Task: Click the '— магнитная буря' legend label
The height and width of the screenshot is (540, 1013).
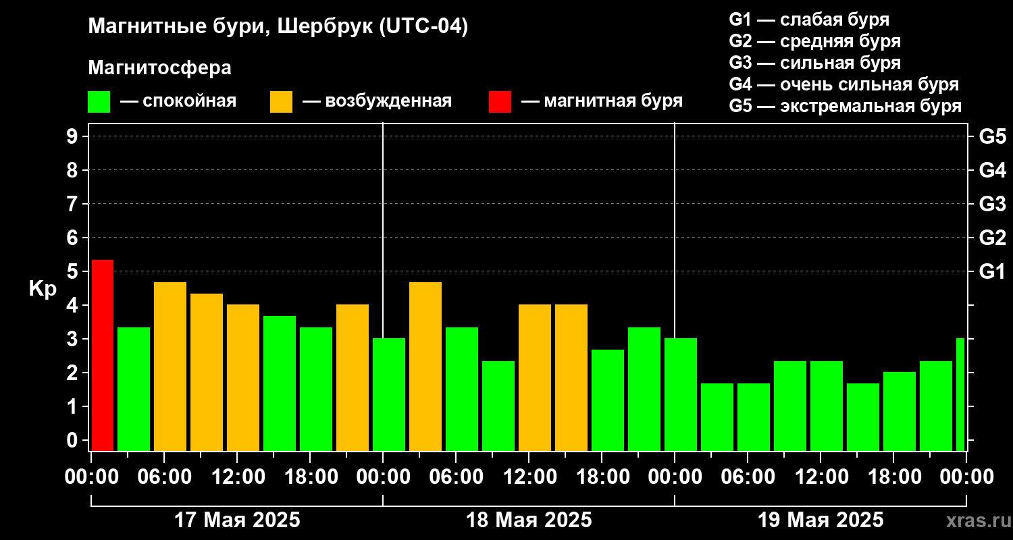Action: click(x=602, y=102)
